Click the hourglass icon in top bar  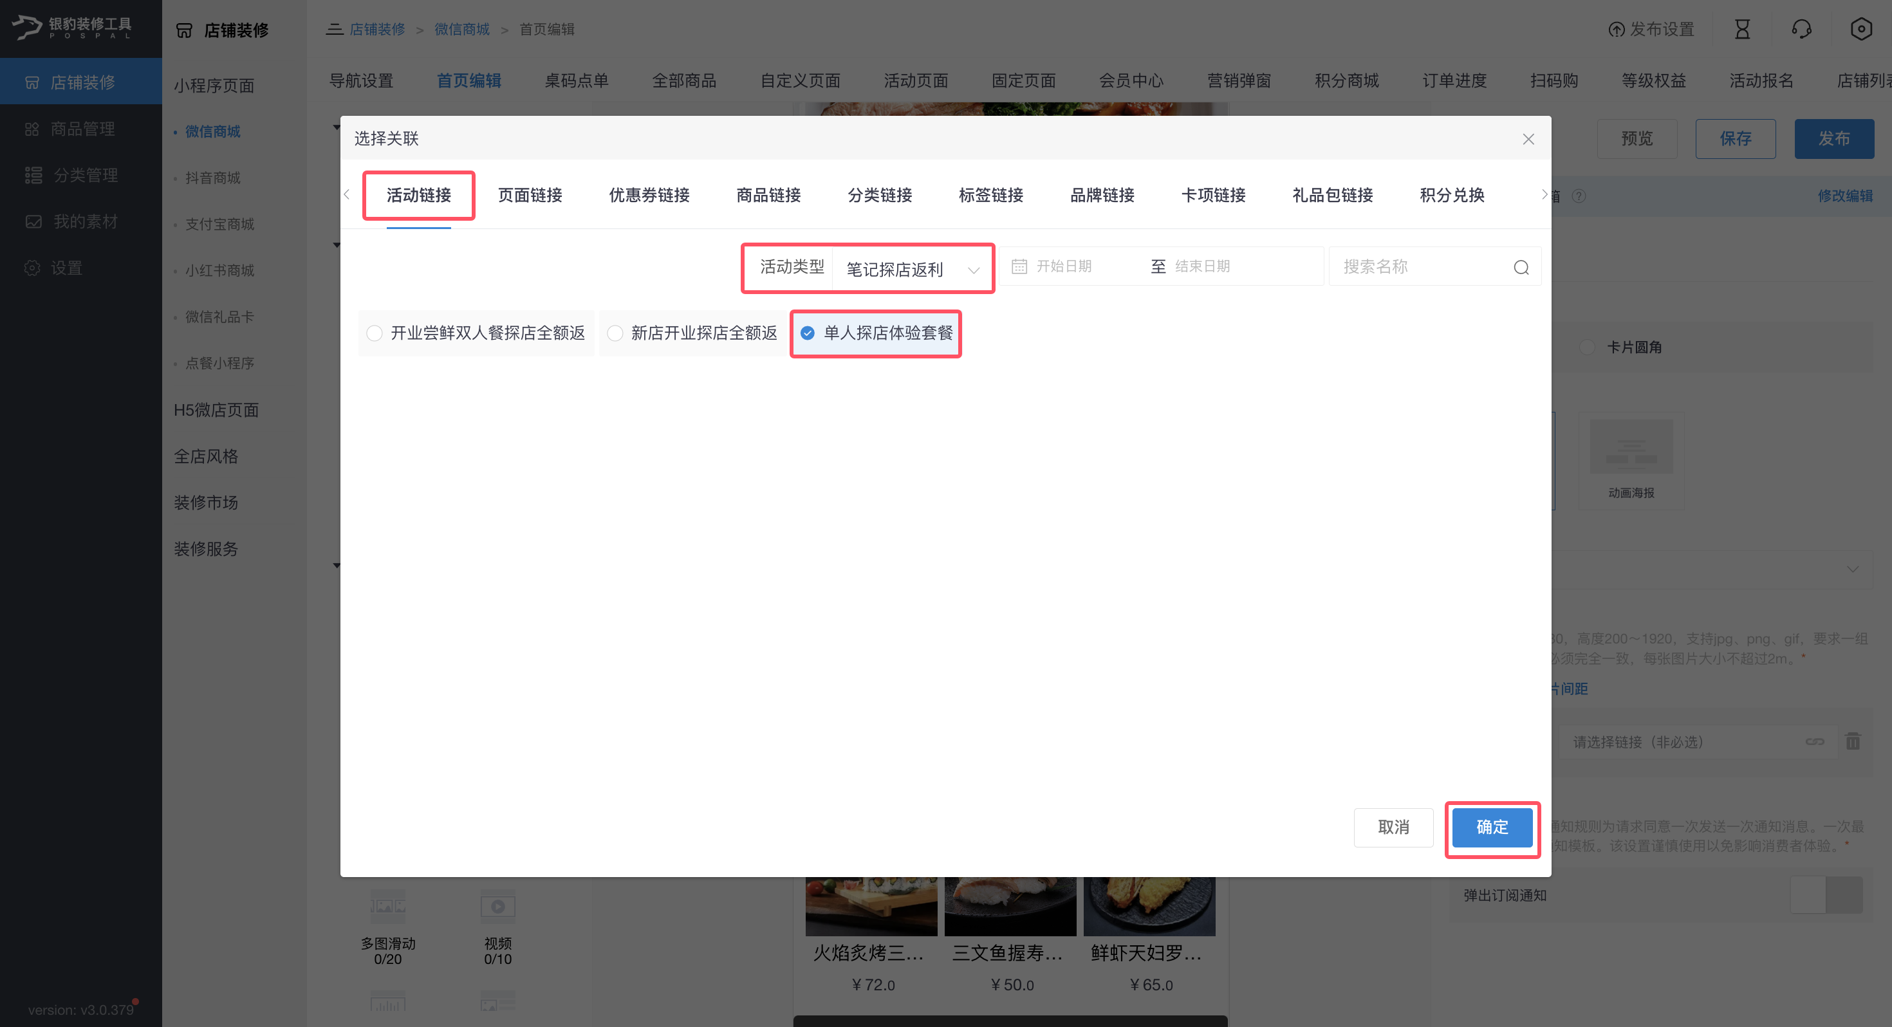pyautogui.click(x=1741, y=30)
